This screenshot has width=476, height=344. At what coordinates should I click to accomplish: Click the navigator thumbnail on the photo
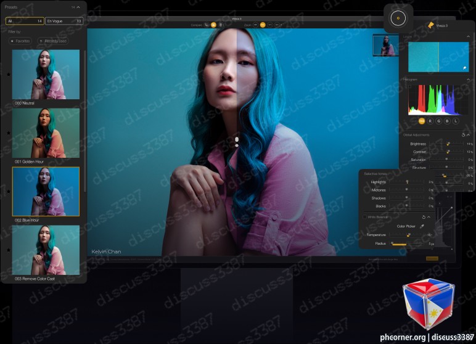(385, 45)
